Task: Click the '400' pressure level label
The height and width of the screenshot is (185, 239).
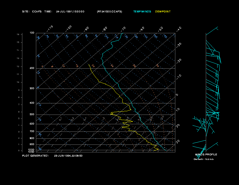Action: coord(32,103)
